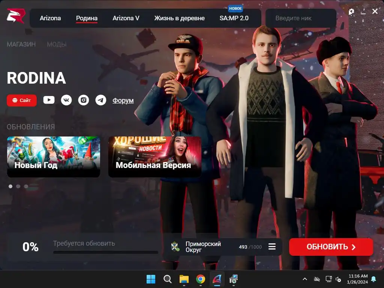Click the network display tray icon
384x288 pixels.
point(328,279)
